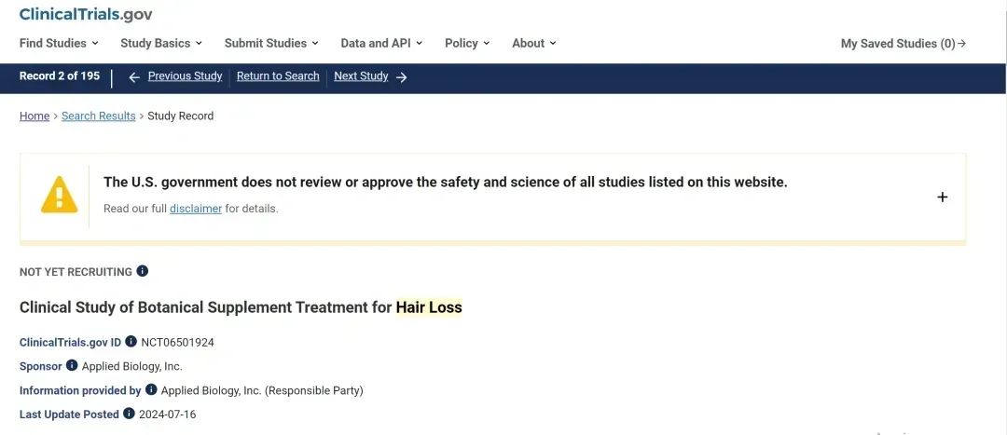This screenshot has width=1007, height=435.
Task: Click the info icon beside Sponsor
Action: pos(72,366)
